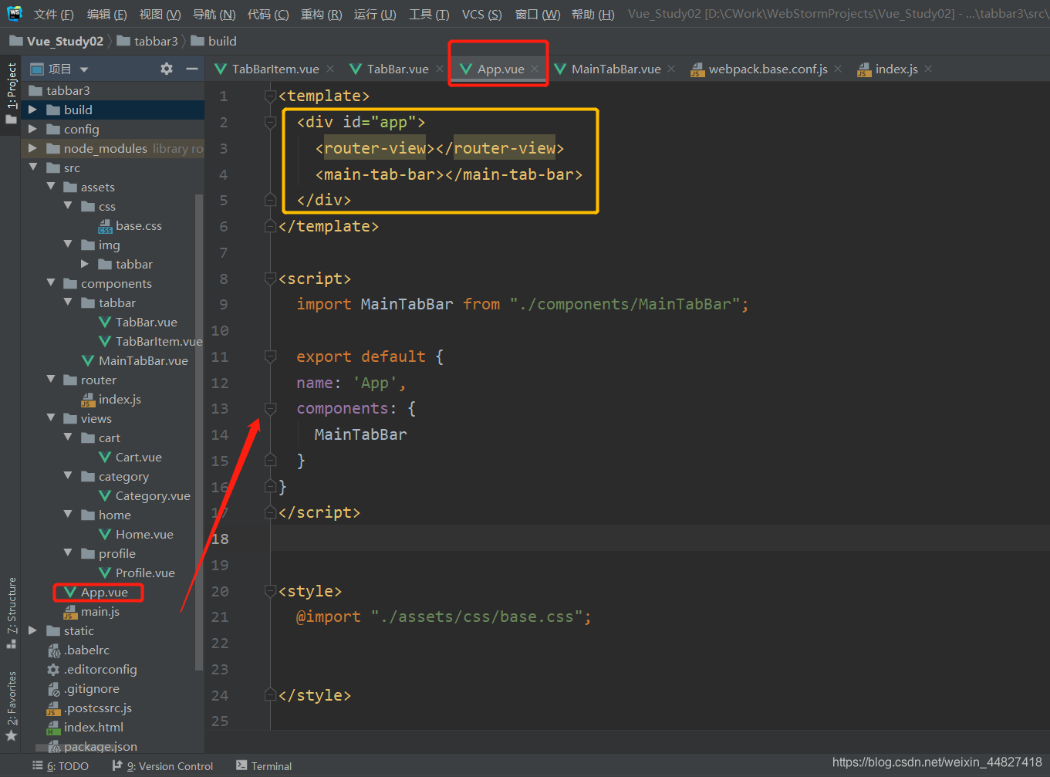Select .babelrc in the project tree
The height and width of the screenshot is (777, 1050).
78,650
